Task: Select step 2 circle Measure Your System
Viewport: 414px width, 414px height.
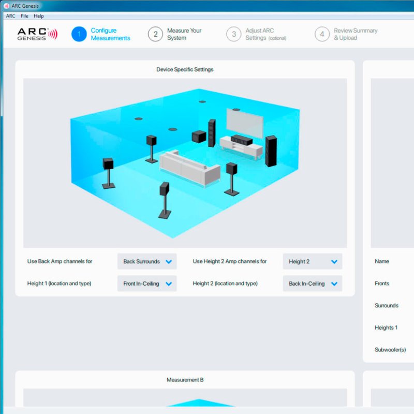Action: tap(155, 34)
